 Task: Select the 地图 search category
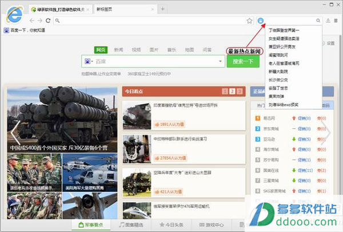189,50
